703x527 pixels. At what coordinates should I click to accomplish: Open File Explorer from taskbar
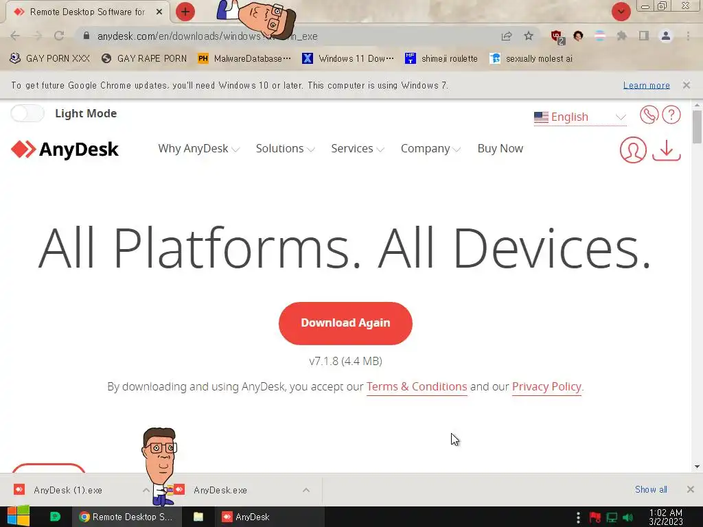click(198, 517)
